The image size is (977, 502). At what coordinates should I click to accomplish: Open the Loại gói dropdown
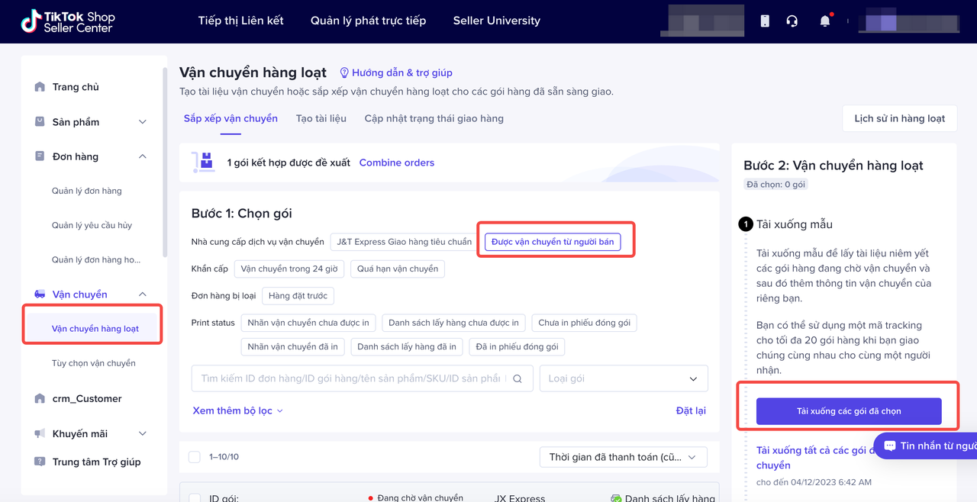point(623,378)
